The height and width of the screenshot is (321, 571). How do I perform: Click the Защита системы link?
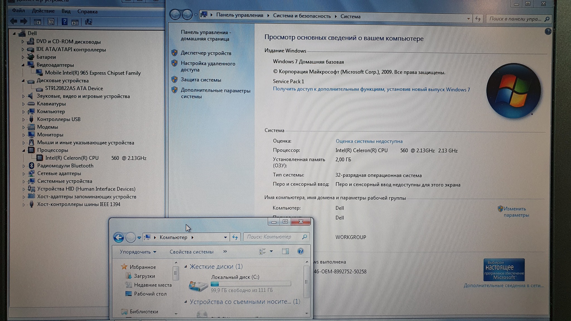click(x=201, y=80)
